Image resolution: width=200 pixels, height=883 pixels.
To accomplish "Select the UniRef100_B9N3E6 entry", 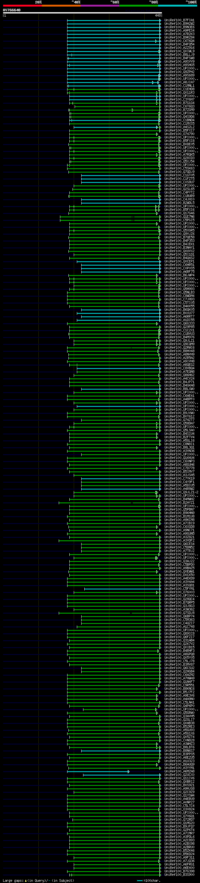I will [x=179, y=28].
